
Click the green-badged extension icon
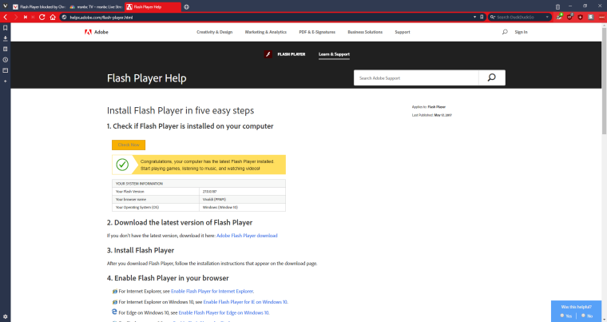click(x=559, y=17)
